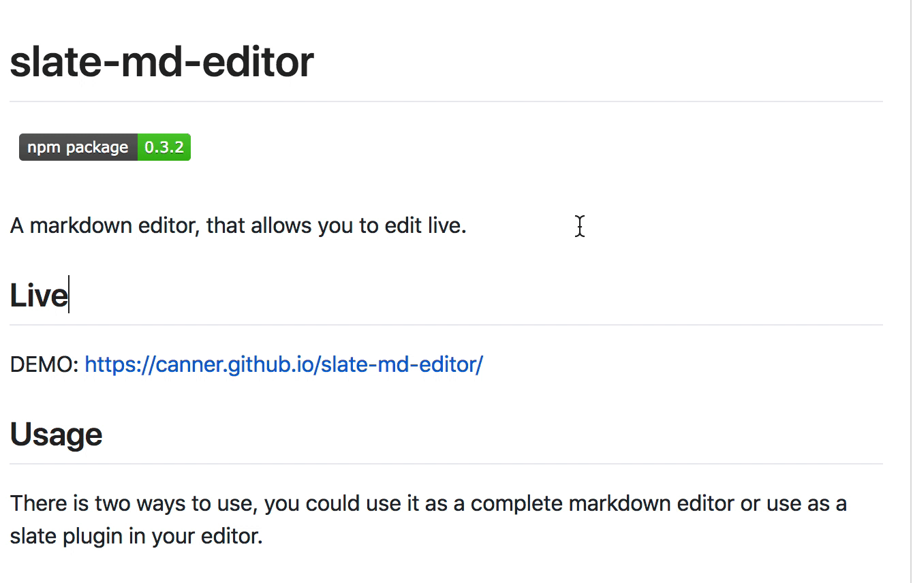Click the "DEMO:" label text

click(x=44, y=364)
